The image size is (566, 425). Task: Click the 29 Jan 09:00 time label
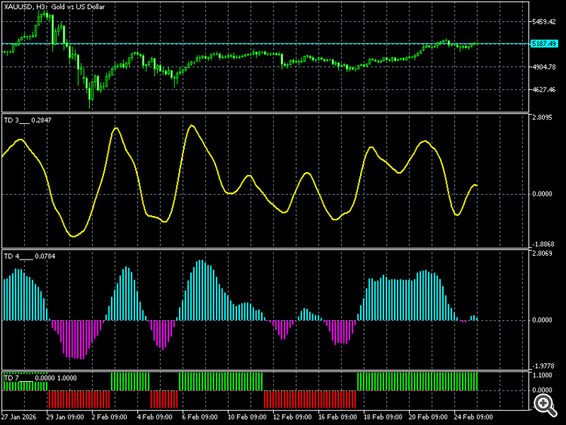[x=66, y=417]
